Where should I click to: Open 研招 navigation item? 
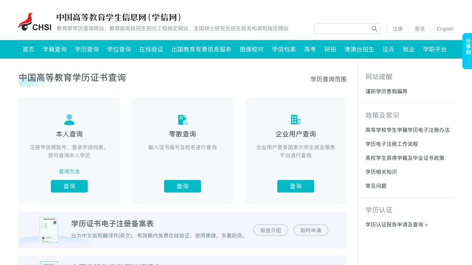pyautogui.click(x=330, y=49)
